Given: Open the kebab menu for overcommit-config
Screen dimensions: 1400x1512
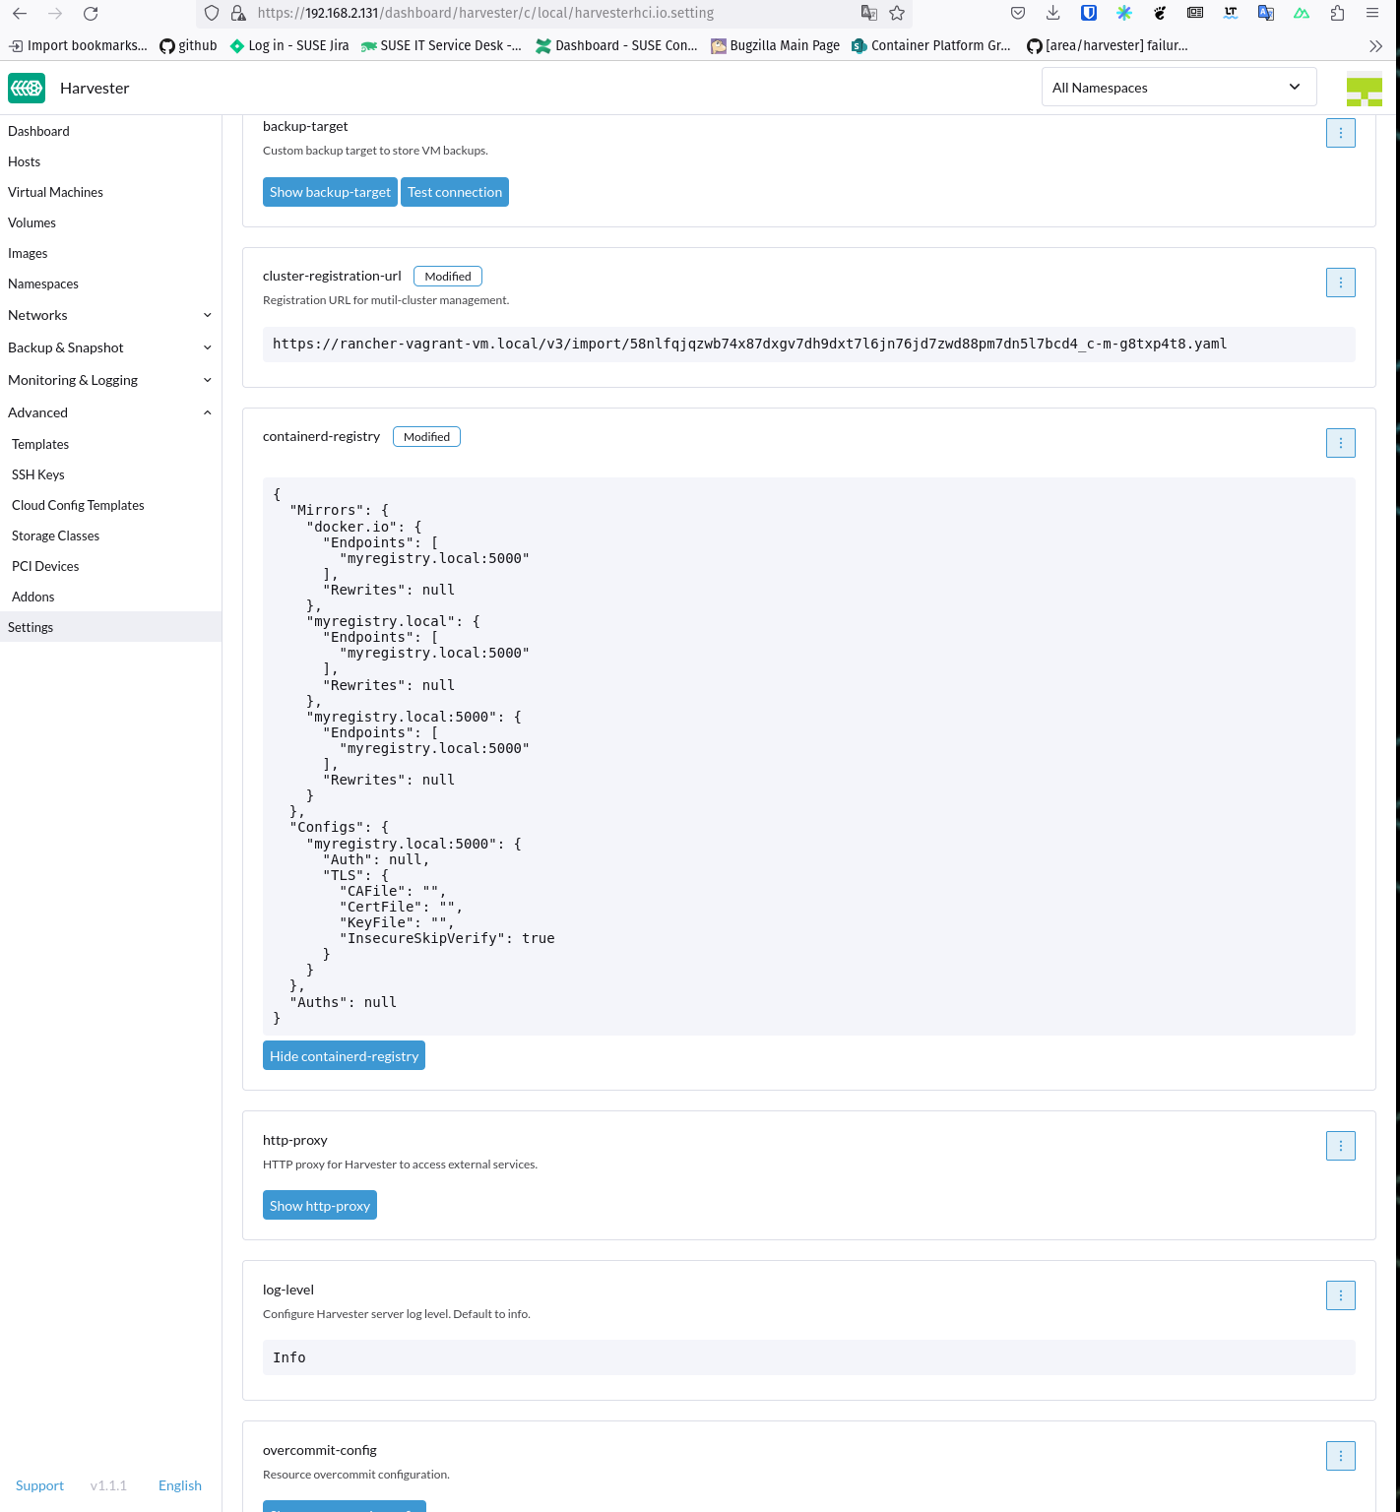Looking at the screenshot, I should coord(1340,1456).
